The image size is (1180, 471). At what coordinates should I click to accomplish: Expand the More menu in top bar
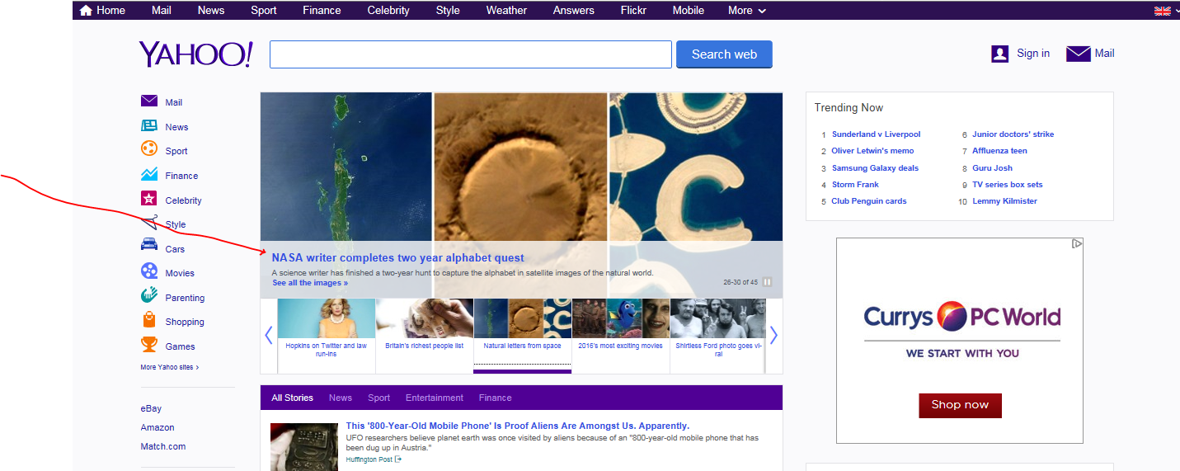[x=747, y=11]
